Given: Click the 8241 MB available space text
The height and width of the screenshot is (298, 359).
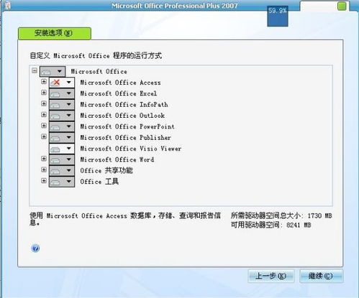Looking at the screenshot, I should pyautogui.click(x=299, y=225).
